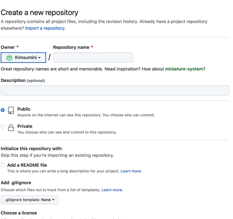
Task: Open Learn more link about .gitignore templates
Action: pos(112,190)
